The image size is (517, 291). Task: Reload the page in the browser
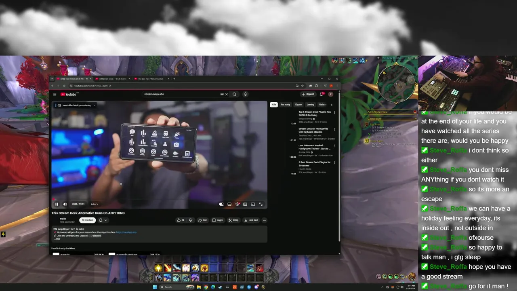pyautogui.click(x=64, y=86)
